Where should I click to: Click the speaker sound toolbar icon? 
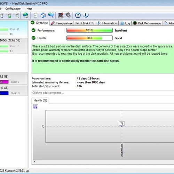coord(68,15)
